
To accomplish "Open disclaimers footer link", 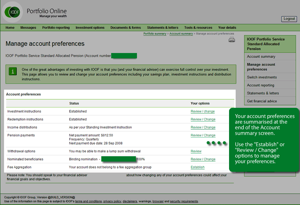I will pyautogui.click(x=130, y=201).
